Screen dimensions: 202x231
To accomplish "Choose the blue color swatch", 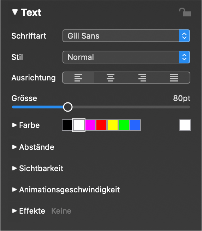I will 135,125.
